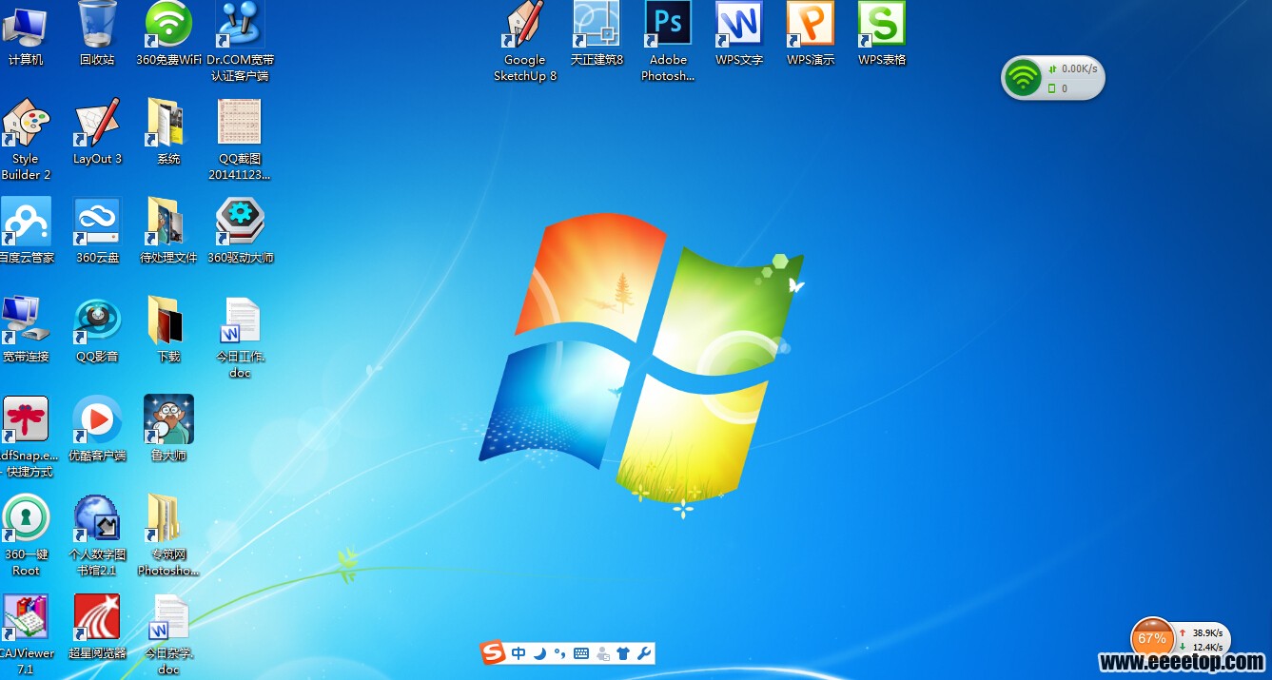Click the WPS演示 shortcut
Image resolution: width=1272 pixels, height=680 pixels.
point(811,34)
